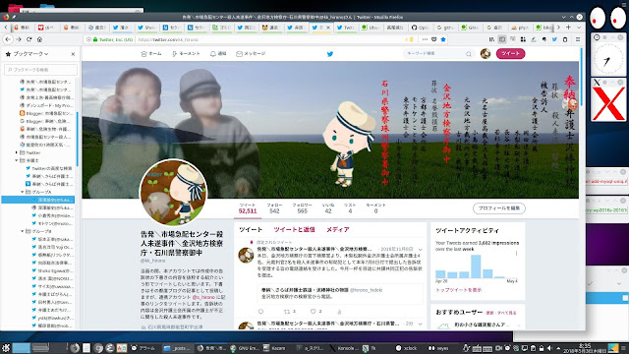Viewport: 629px width, 354px height.
Task: Open the モーメント nav item
Action: tap(186, 54)
